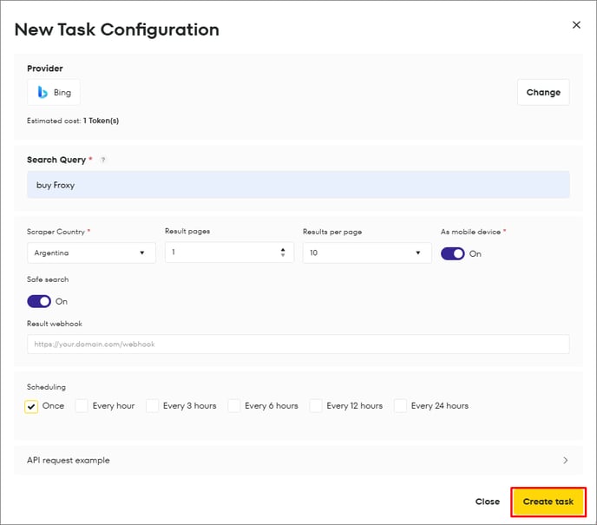Uncheck the Once scheduling checkbox
Viewport: 597px width, 525px height.
coord(31,407)
